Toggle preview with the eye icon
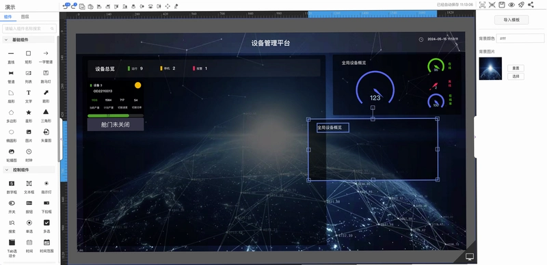Screen dimensions: 547x265 pyautogui.click(x=511, y=5)
